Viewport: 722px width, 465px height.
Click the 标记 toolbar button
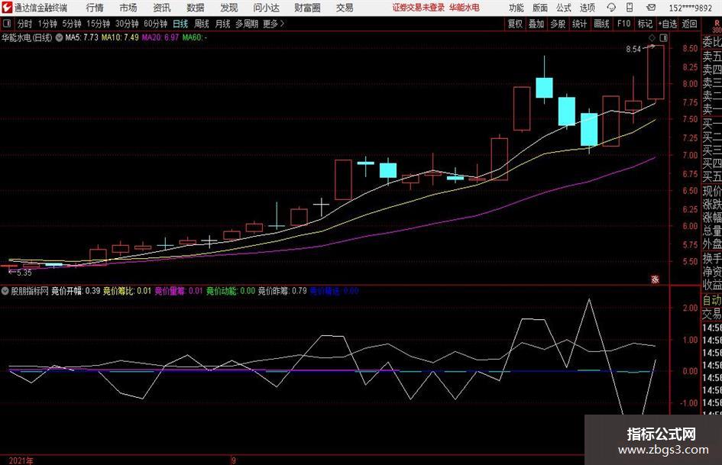click(645, 24)
